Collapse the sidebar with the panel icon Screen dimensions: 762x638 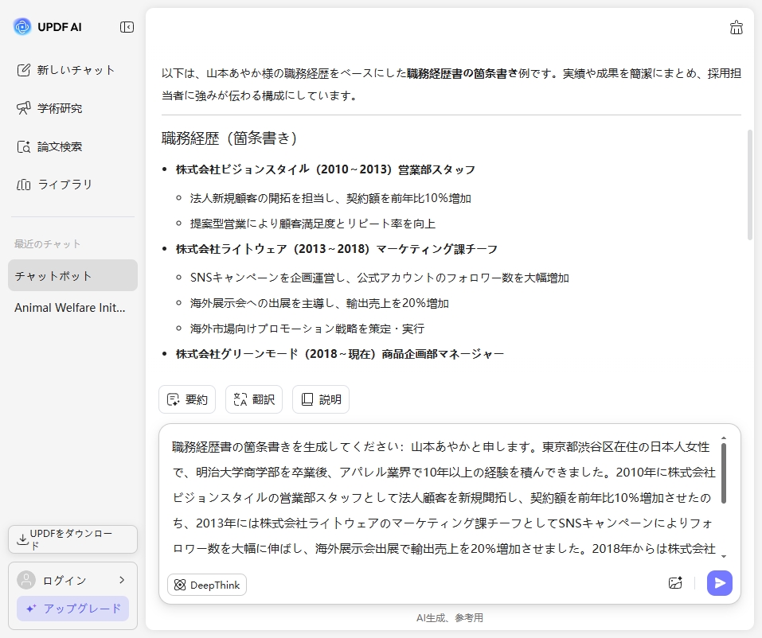(126, 26)
